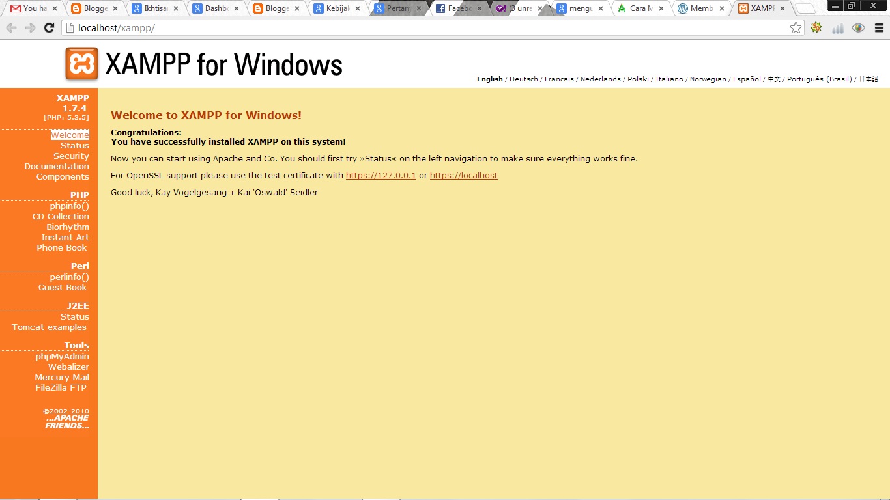Switch page language to Norwegian
The image size is (890, 500).
pyautogui.click(x=708, y=79)
